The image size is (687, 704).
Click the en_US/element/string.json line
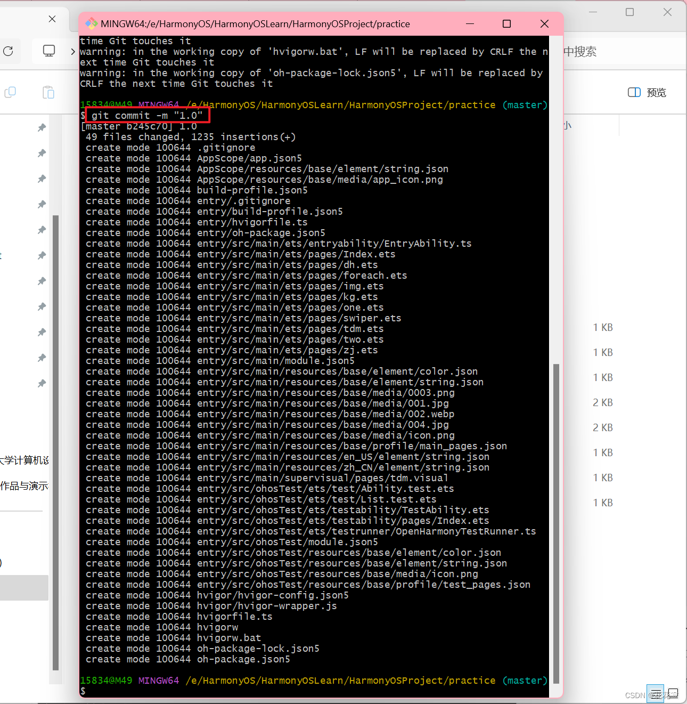click(x=288, y=457)
